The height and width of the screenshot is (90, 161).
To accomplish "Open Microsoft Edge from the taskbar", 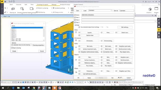I will click(13, 88).
